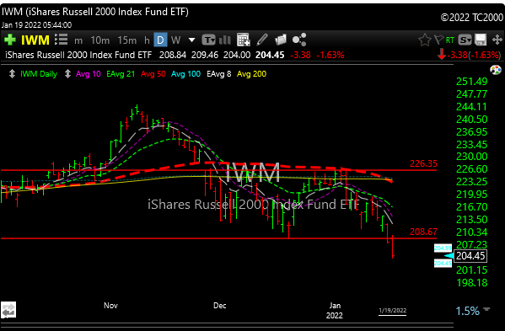This screenshot has height=331, width=505.
Task: Click the EAvg 21 indicator label
Action: (x=121, y=74)
